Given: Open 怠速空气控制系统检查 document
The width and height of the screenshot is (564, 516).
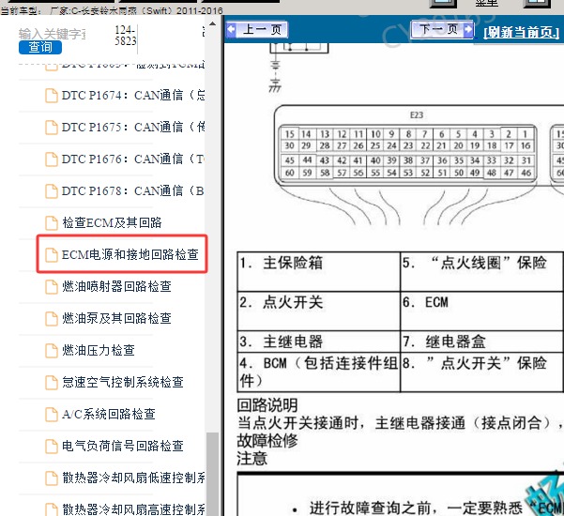Looking at the screenshot, I should click(x=123, y=382).
